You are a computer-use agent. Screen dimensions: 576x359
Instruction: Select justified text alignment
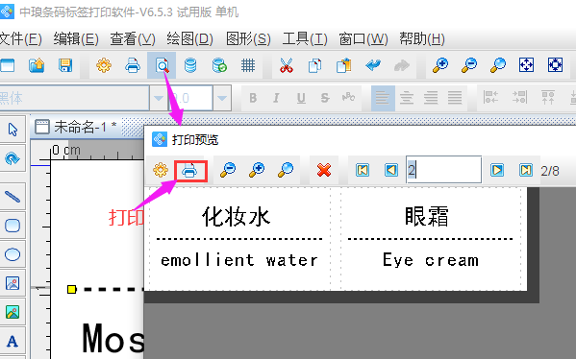455,98
